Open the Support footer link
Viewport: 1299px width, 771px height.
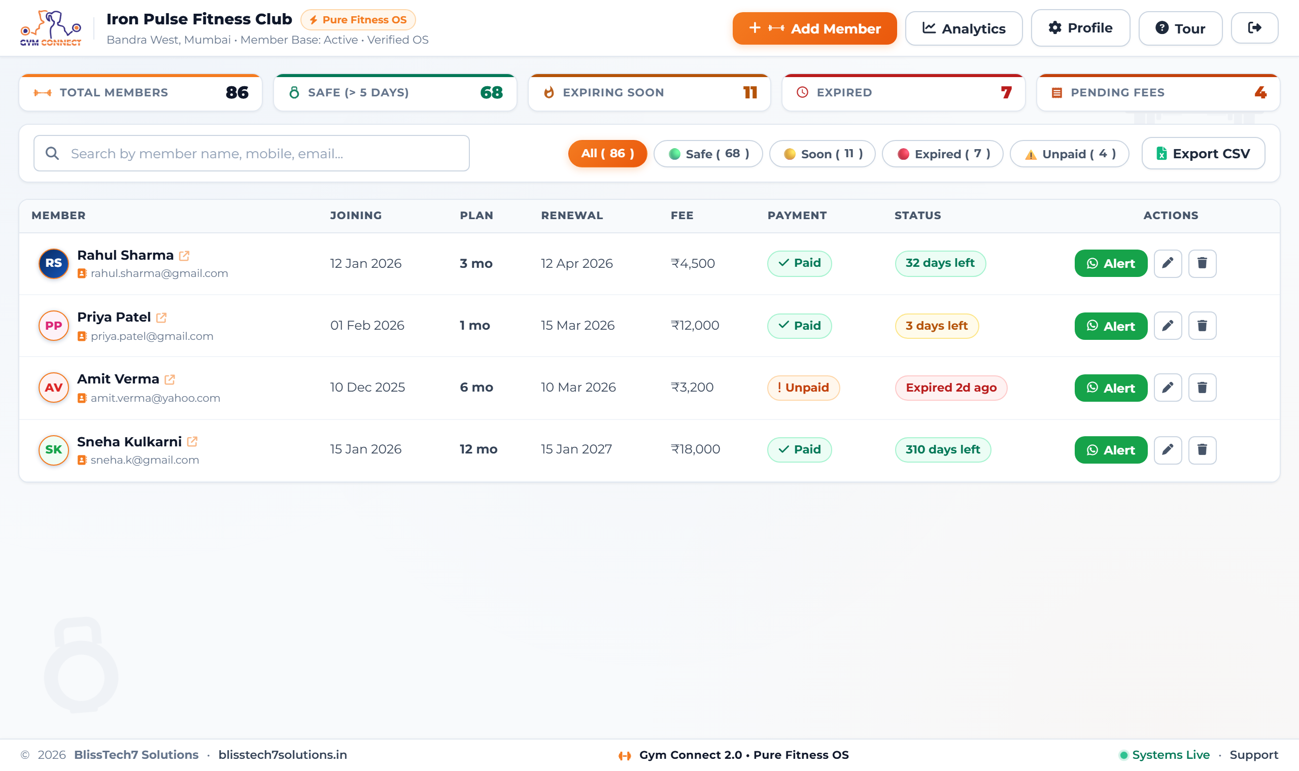pyautogui.click(x=1254, y=755)
